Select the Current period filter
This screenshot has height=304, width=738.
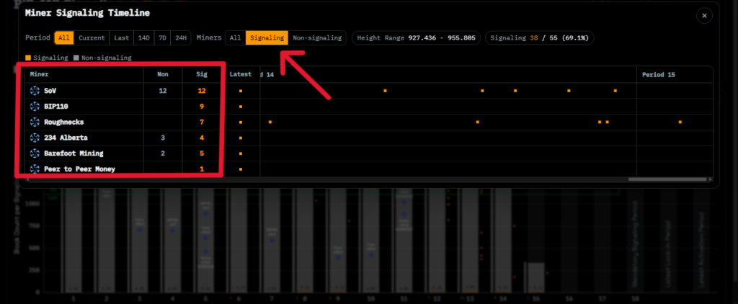tap(92, 37)
